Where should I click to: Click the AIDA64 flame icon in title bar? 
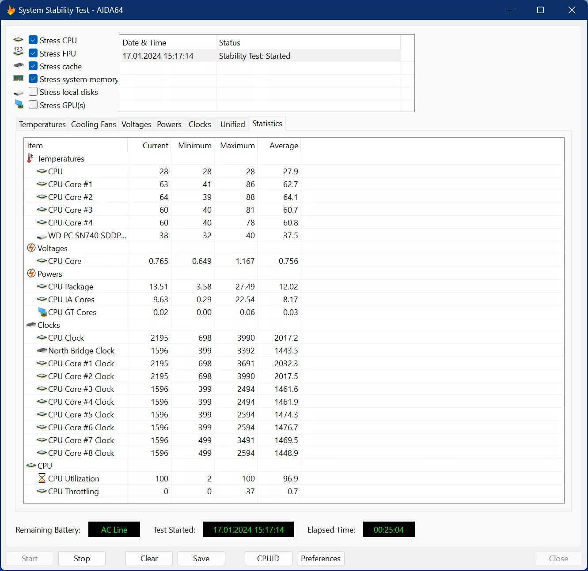point(11,10)
